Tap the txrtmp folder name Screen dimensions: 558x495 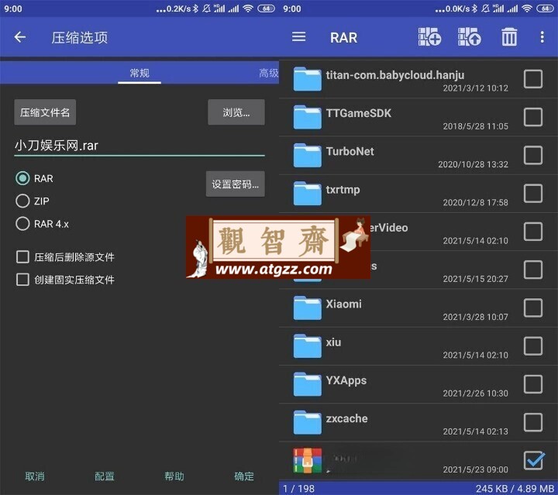point(343,190)
